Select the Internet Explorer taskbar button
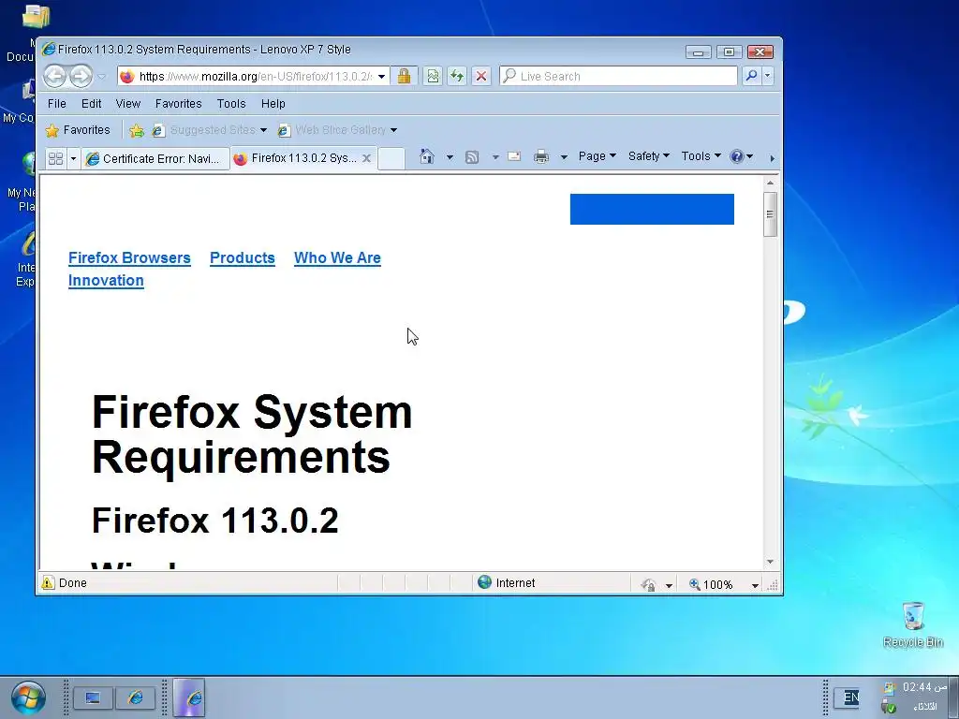959x719 pixels. pos(189,697)
